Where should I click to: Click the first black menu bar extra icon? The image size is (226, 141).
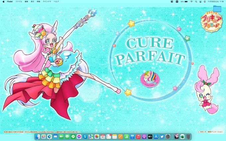point(172,2)
